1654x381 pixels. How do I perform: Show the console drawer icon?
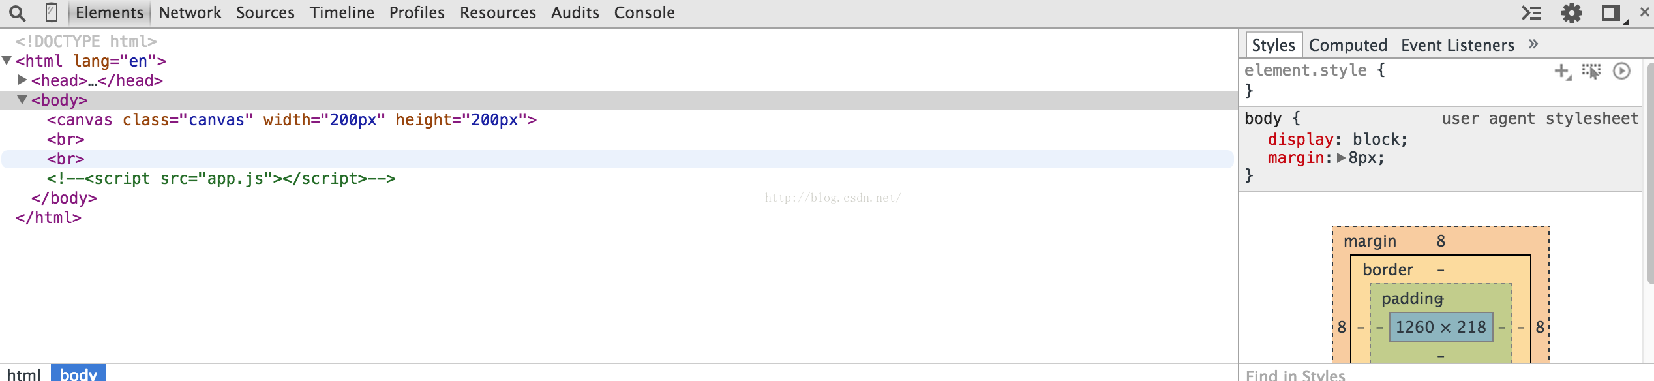[x=1531, y=13]
